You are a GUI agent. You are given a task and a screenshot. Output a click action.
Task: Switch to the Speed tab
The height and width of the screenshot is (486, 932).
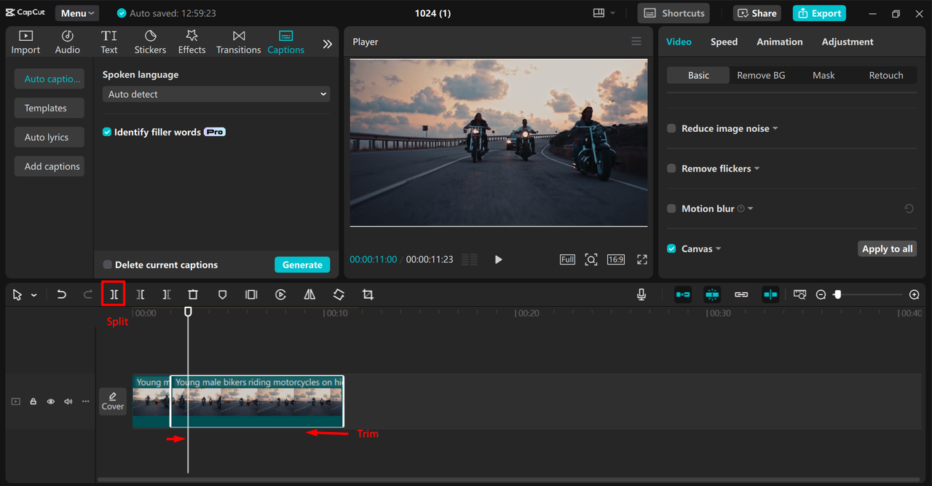[724, 42]
